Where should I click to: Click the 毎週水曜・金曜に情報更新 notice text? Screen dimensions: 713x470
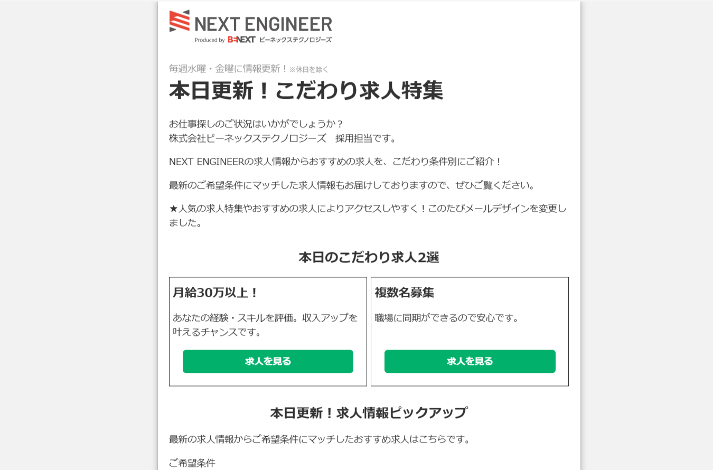[x=228, y=69]
